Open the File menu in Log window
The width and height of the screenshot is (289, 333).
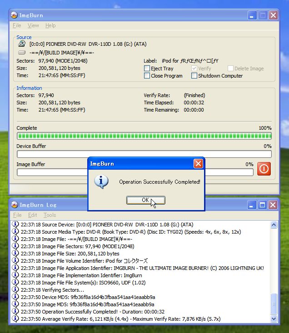click(17, 215)
